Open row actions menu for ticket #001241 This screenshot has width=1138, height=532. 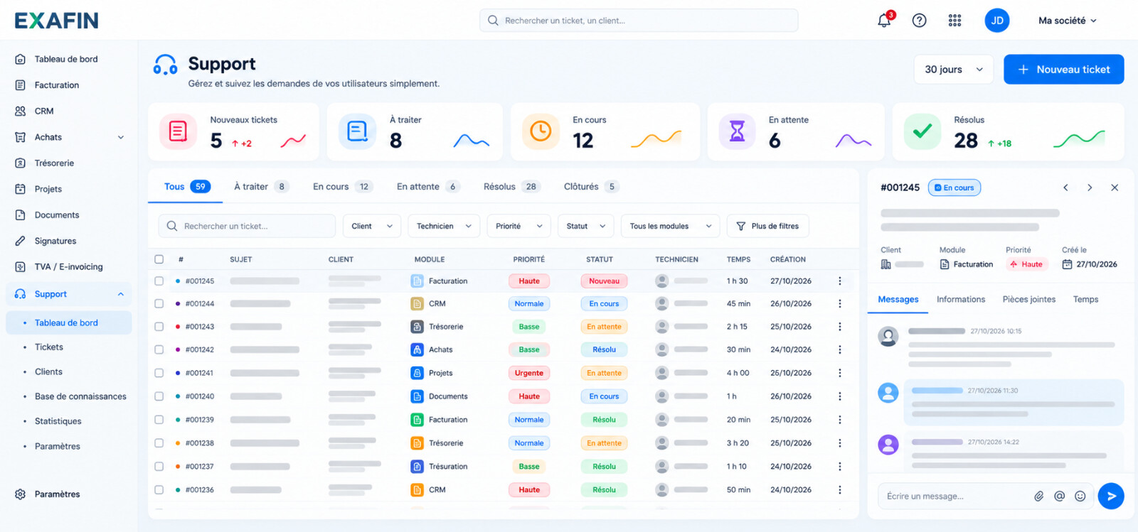[840, 373]
